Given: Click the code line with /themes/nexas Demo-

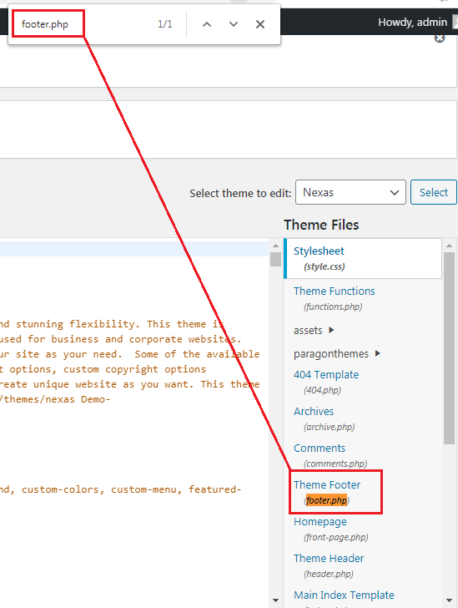Looking at the screenshot, I should coord(55,399).
